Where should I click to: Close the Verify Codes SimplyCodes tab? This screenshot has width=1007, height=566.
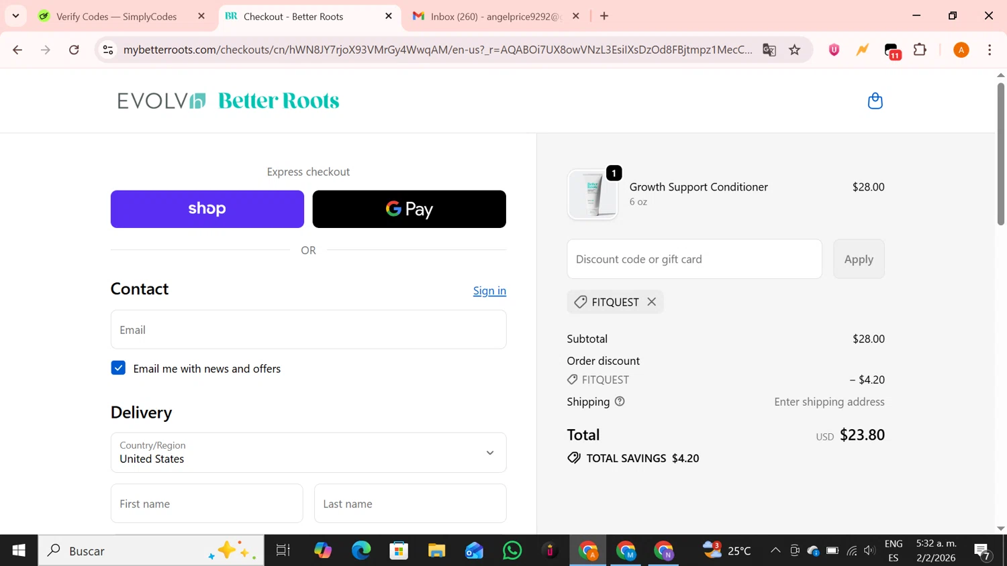201,16
